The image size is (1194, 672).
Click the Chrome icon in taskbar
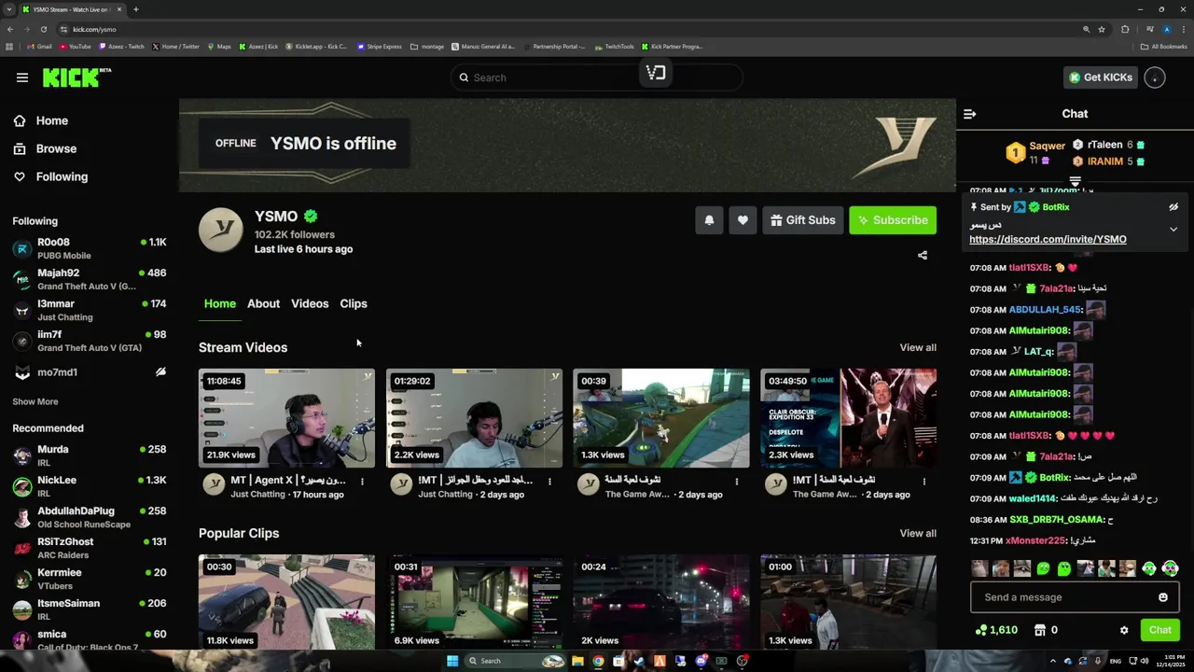[x=598, y=661]
